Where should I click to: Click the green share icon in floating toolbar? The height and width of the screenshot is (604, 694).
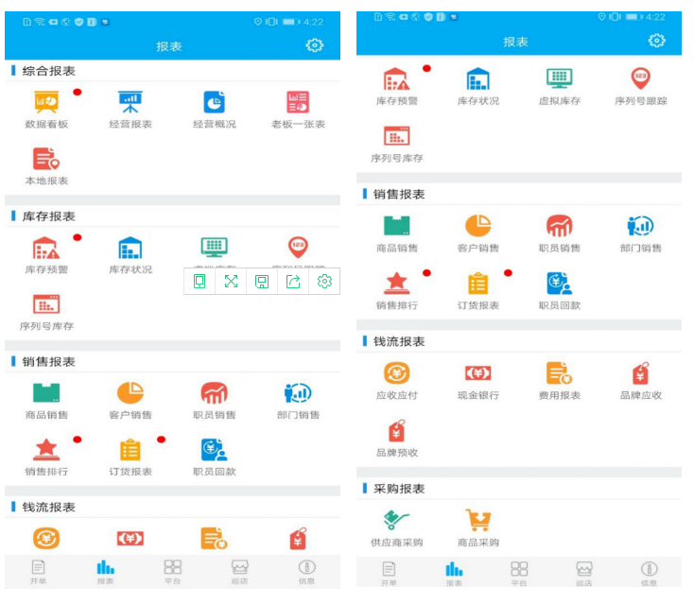point(293,281)
